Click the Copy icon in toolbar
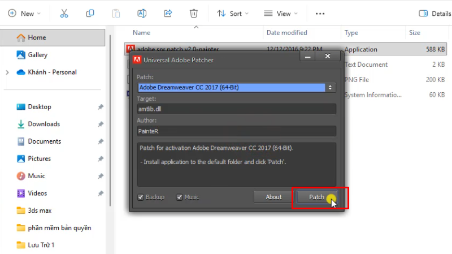 coord(90,14)
